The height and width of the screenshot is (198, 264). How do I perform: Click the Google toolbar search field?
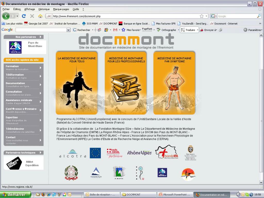[x=41, y=30]
